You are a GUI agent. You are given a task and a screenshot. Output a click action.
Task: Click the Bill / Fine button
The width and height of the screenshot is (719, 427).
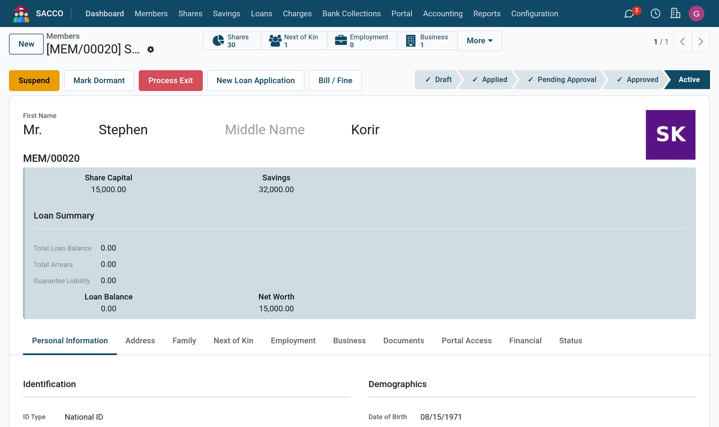click(x=335, y=81)
